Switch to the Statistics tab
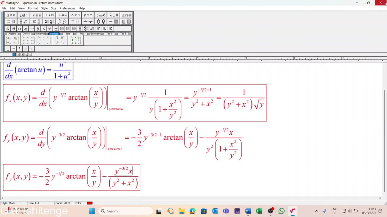The height and width of the screenshot is (217, 387). [40, 34]
